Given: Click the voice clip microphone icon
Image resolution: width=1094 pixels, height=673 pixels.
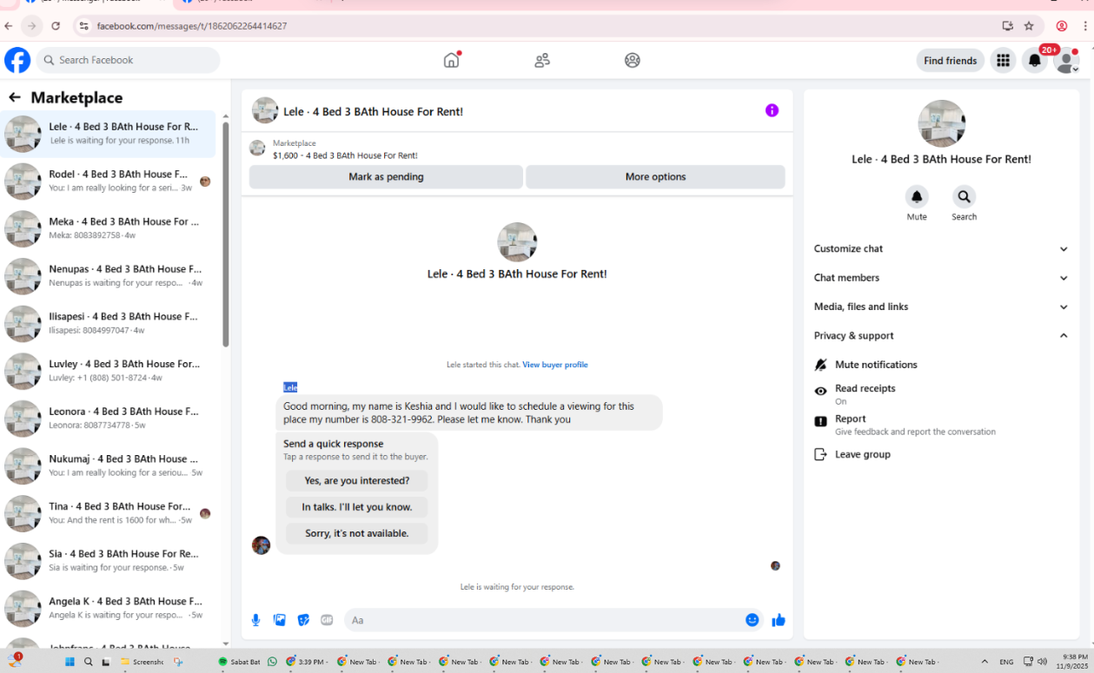Looking at the screenshot, I should (255, 620).
